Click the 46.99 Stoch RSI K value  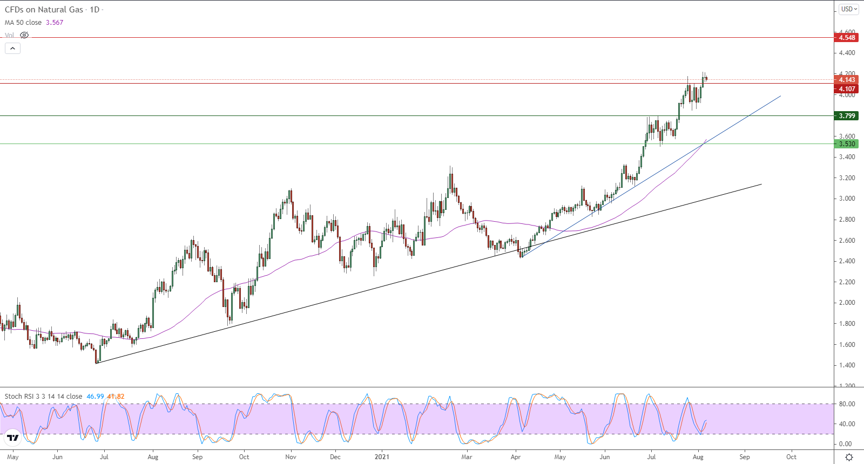pyautogui.click(x=95, y=397)
